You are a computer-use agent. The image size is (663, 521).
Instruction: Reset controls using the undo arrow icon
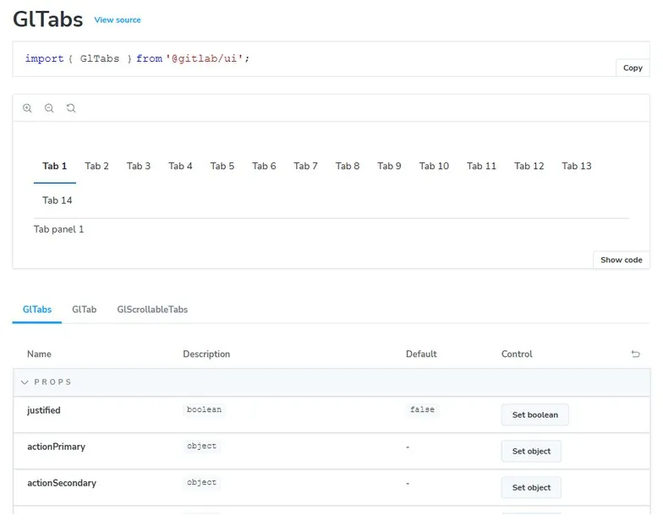click(635, 354)
